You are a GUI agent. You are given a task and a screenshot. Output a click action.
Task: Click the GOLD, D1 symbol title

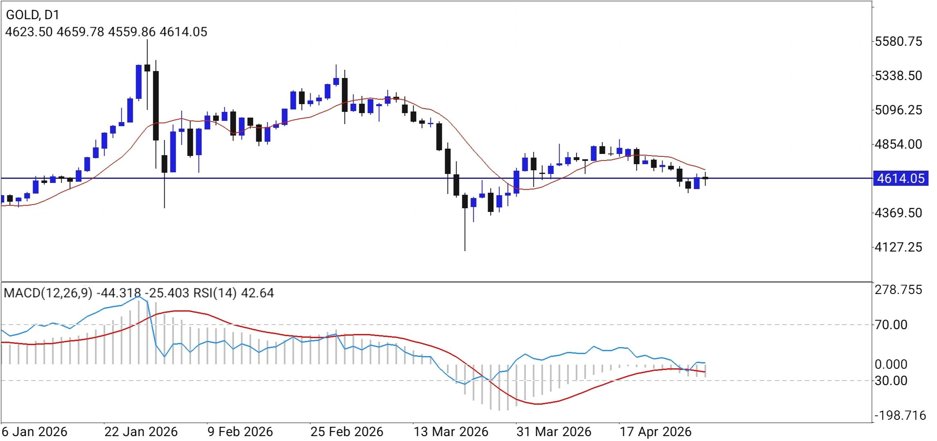pyautogui.click(x=32, y=15)
